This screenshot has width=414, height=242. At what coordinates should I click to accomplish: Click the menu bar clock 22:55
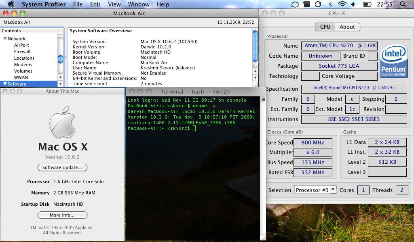click(x=384, y=4)
